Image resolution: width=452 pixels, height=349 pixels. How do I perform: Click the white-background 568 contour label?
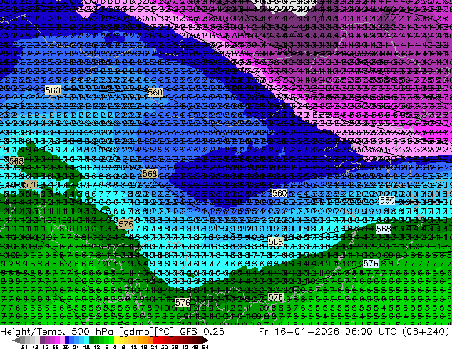point(384,229)
